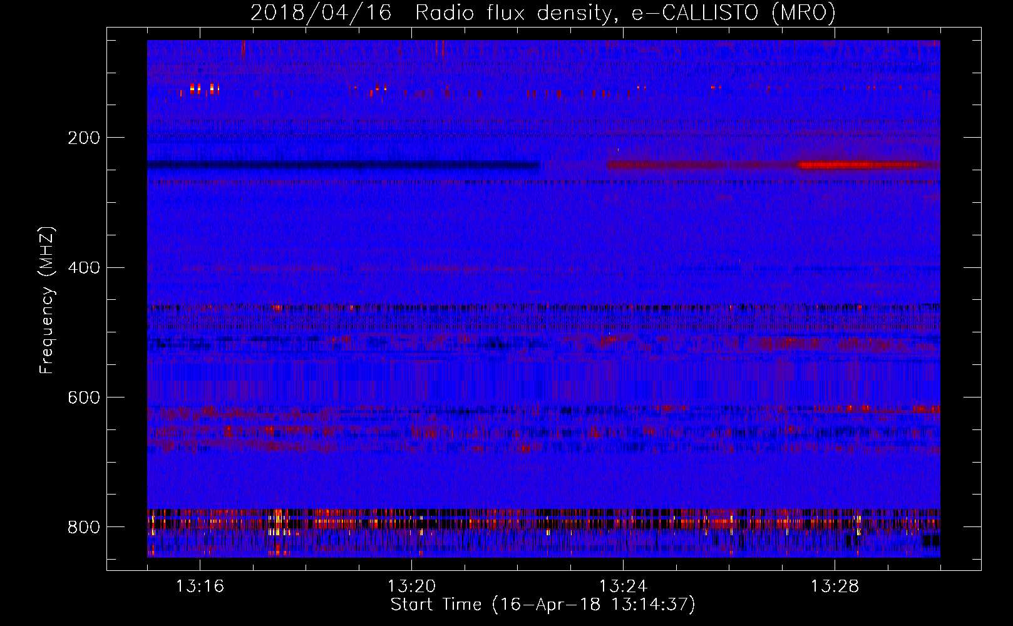Screen dimensions: 1013x626
Task: Click the 200 frequency tick label
Action: pos(83,138)
